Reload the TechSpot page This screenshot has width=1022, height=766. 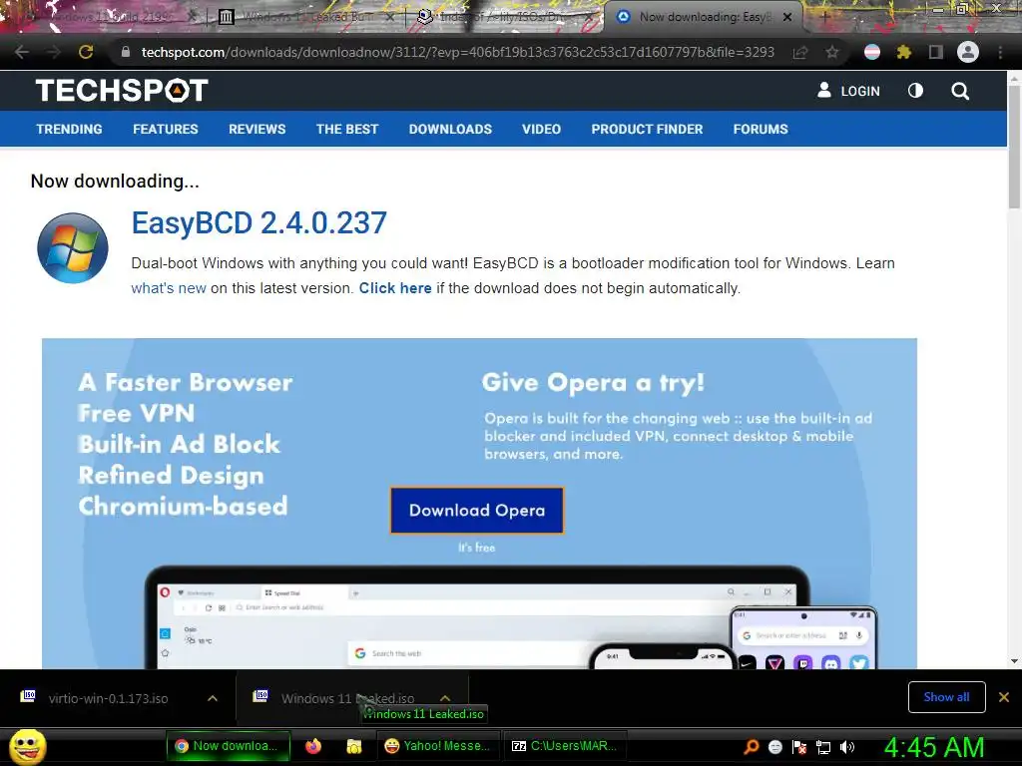[x=86, y=52]
